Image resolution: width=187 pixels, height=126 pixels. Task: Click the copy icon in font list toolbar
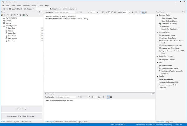coord(109,12)
